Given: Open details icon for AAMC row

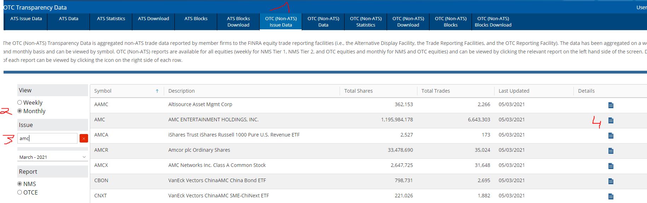Looking at the screenshot, I should point(611,105).
